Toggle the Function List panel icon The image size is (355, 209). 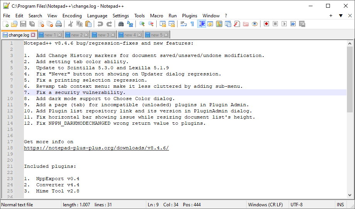[x=237, y=24]
